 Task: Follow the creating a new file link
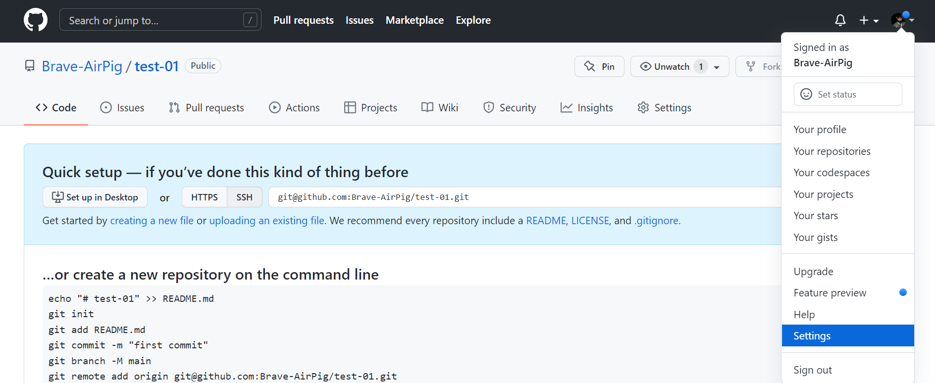point(152,221)
